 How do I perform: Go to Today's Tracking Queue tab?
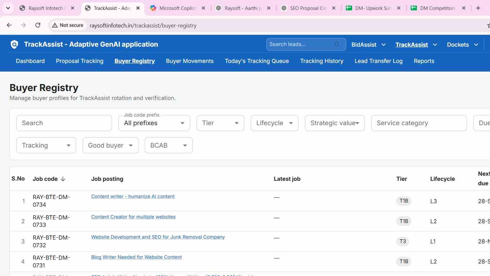click(x=257, y=61)
